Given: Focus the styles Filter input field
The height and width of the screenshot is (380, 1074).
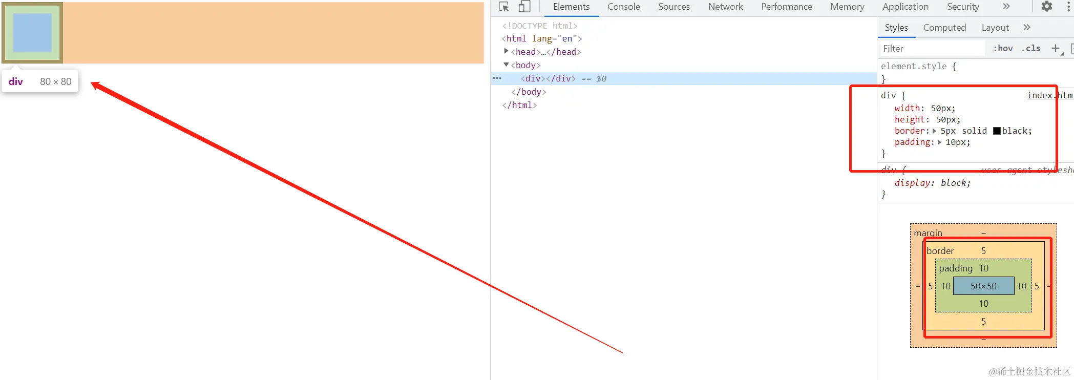Looking at the screenshot, I should click(x=932, y=49).
